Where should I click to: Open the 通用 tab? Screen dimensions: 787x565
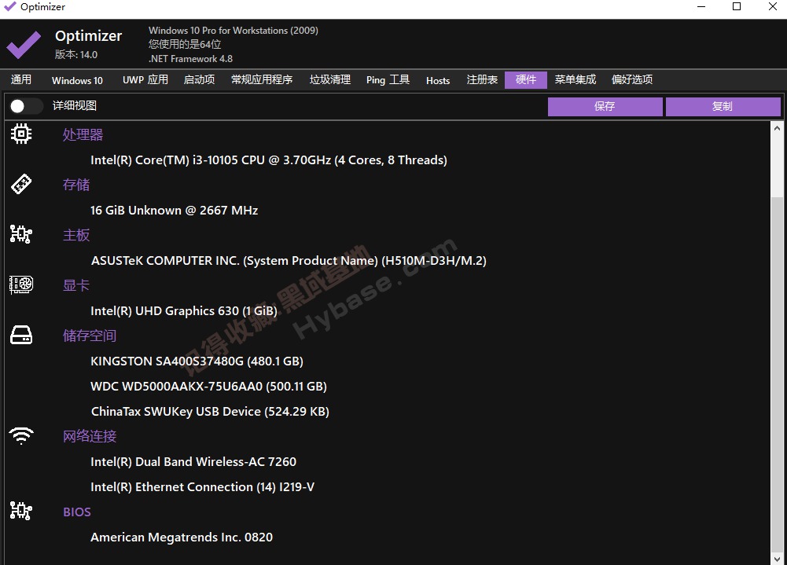click(x=21, y=80)
